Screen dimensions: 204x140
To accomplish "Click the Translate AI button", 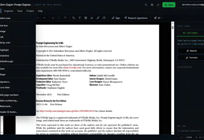I will click(191, 58).
